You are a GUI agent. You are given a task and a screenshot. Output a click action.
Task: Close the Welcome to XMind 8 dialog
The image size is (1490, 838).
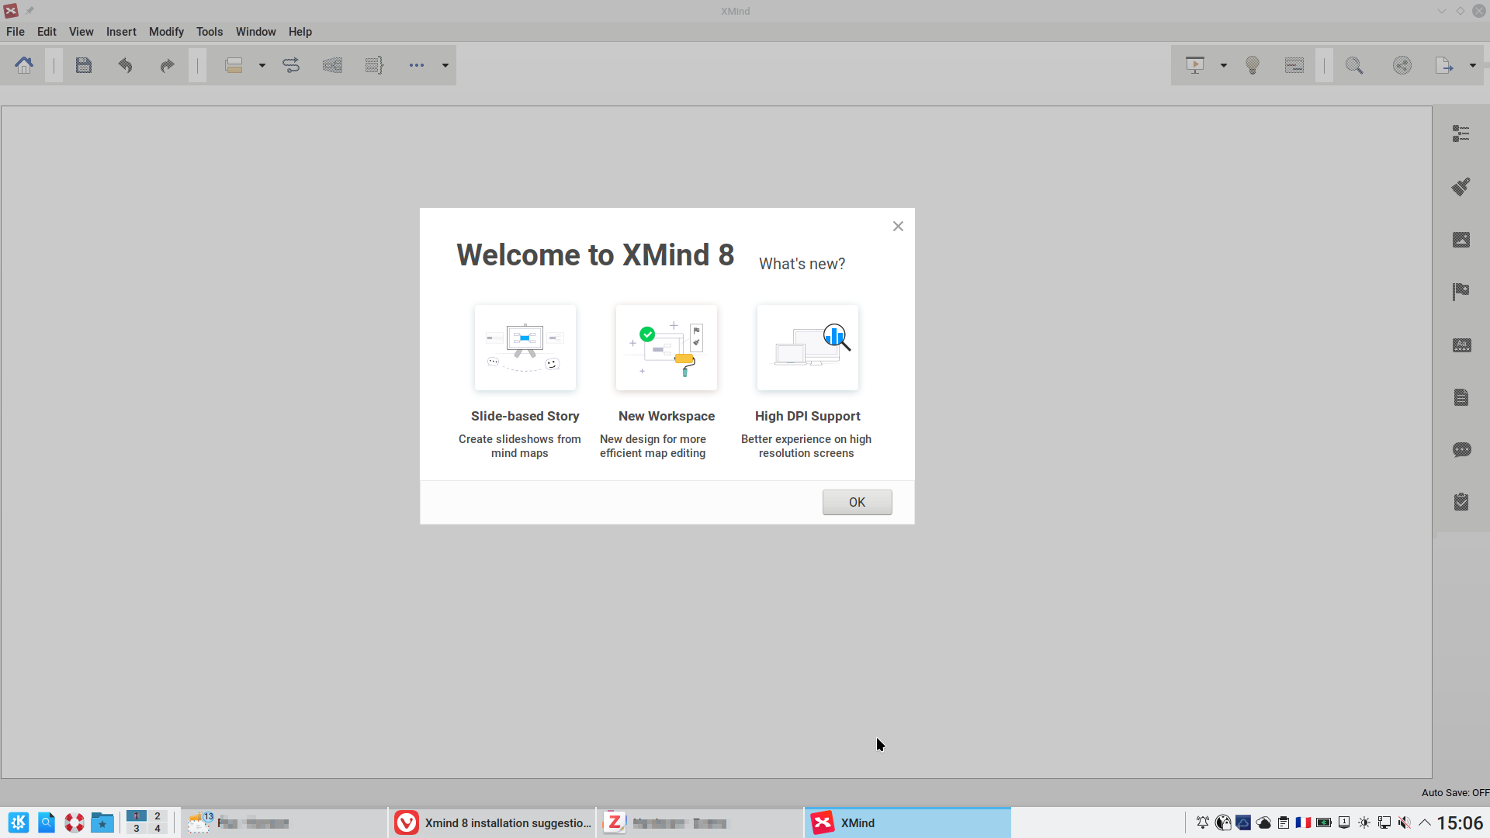click(898, 227)
